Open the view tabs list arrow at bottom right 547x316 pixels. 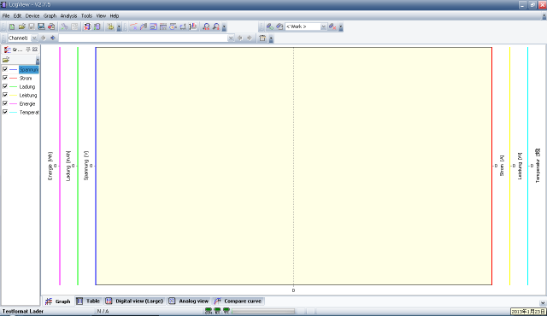[x=543, y=303]
